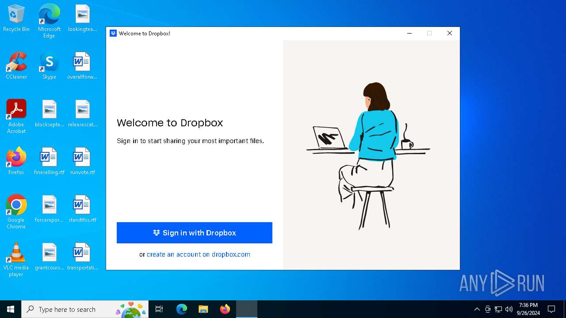Click the Welcome to Dropbox heading
The height and width of the screenshot is (318, 566).
click(x=170, y=123)
